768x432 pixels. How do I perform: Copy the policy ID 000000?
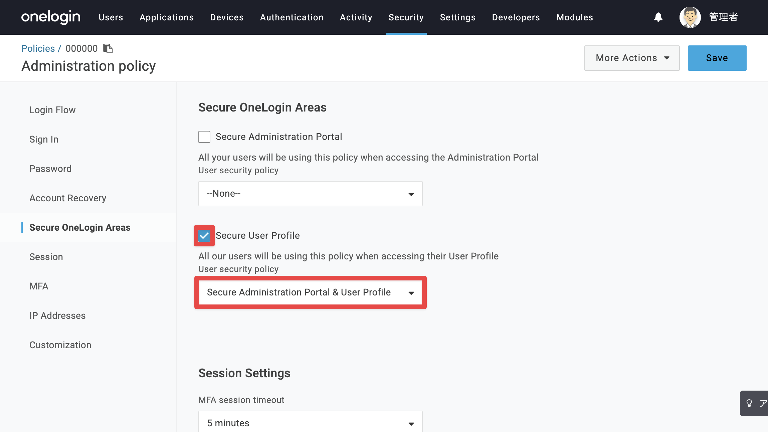pos(108,48)
